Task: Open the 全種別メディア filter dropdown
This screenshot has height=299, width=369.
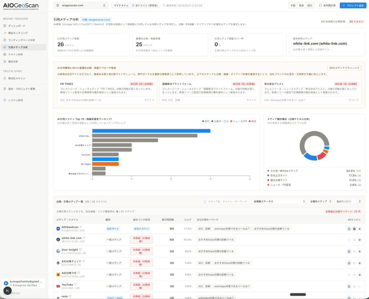Action: pos(320,202)
